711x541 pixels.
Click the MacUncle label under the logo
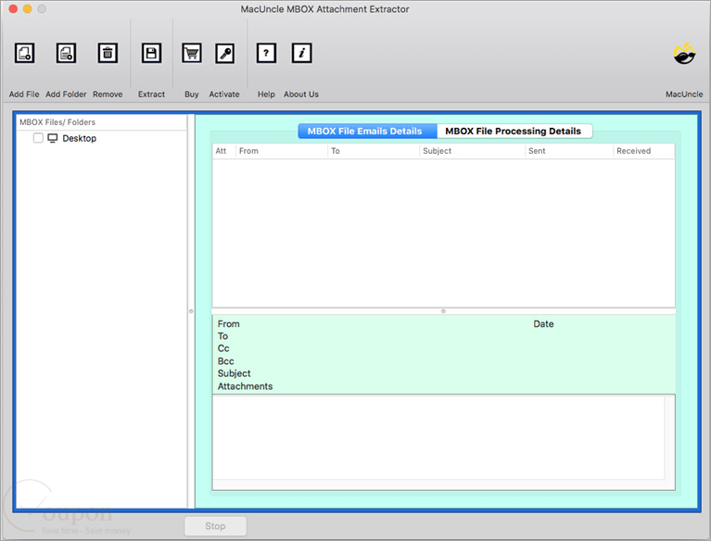[x=684, y=94]
